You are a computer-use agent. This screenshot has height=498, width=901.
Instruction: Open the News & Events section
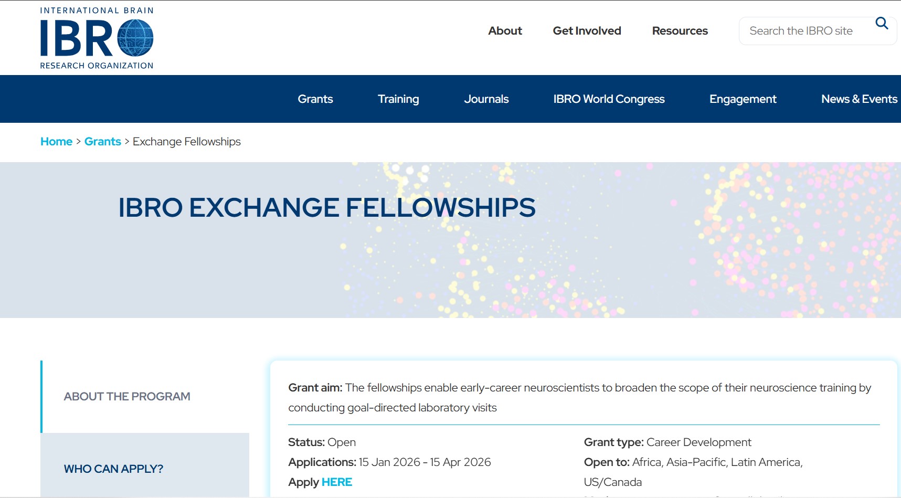coord(859,99)
